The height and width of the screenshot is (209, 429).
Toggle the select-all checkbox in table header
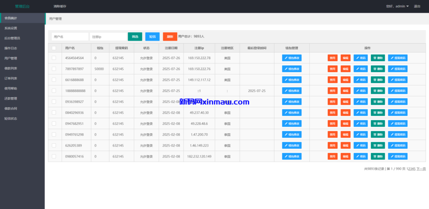(54, 48)
